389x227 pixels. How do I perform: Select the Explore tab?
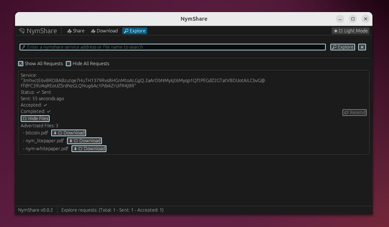pyautogui.click(x=135, y=31)
